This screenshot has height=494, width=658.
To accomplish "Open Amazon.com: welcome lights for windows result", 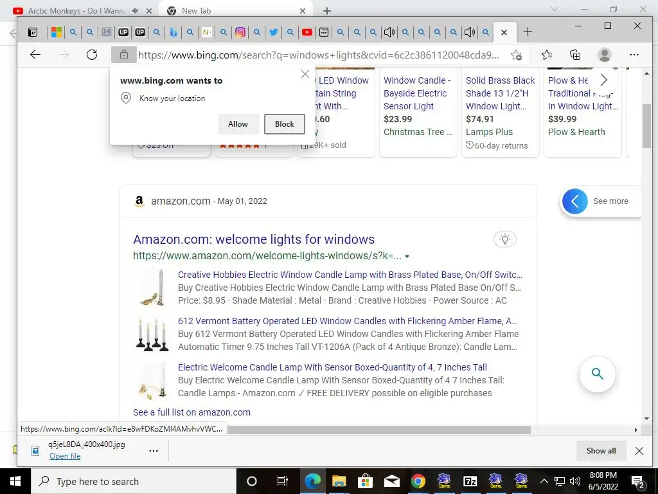I will [x=253, y=239].
